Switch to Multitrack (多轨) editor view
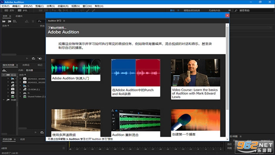 (x=22, y=11)
